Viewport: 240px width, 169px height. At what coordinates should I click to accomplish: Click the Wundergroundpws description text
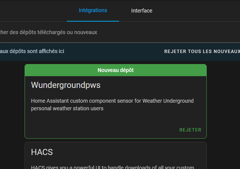112,105
